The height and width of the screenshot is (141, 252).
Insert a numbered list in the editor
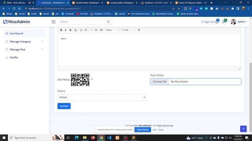[x=81, y=30]
